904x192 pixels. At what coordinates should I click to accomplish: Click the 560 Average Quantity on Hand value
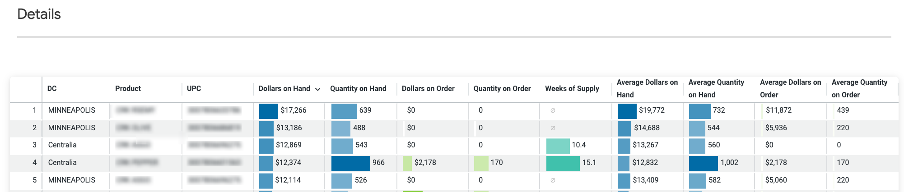click(714, 145)
